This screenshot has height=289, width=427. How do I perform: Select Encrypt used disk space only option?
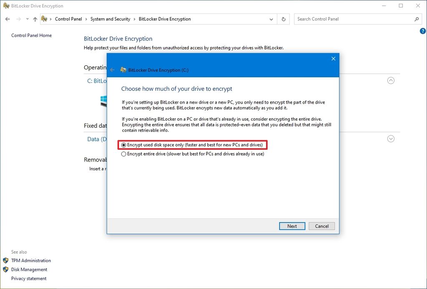[x=124, y=145]
